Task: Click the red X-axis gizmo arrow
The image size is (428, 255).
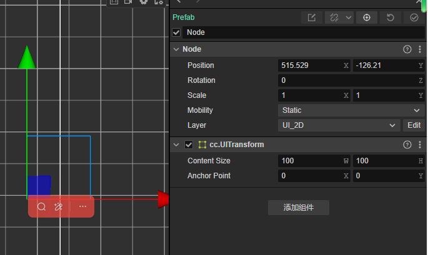Action: coord(163,200)
